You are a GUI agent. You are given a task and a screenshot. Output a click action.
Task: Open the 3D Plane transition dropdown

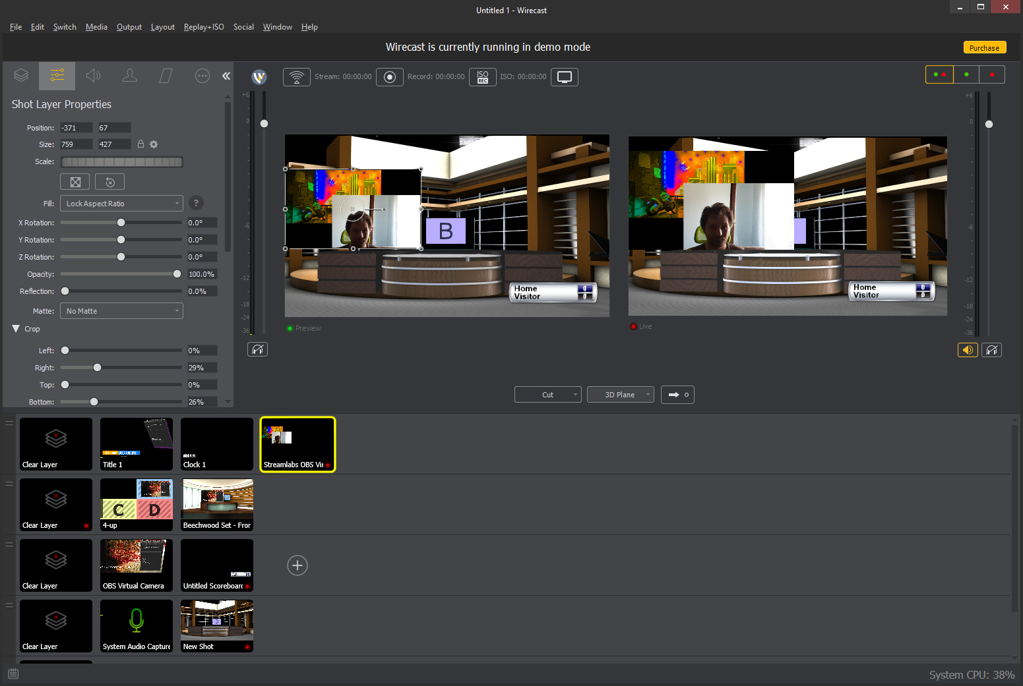point(621,395)
